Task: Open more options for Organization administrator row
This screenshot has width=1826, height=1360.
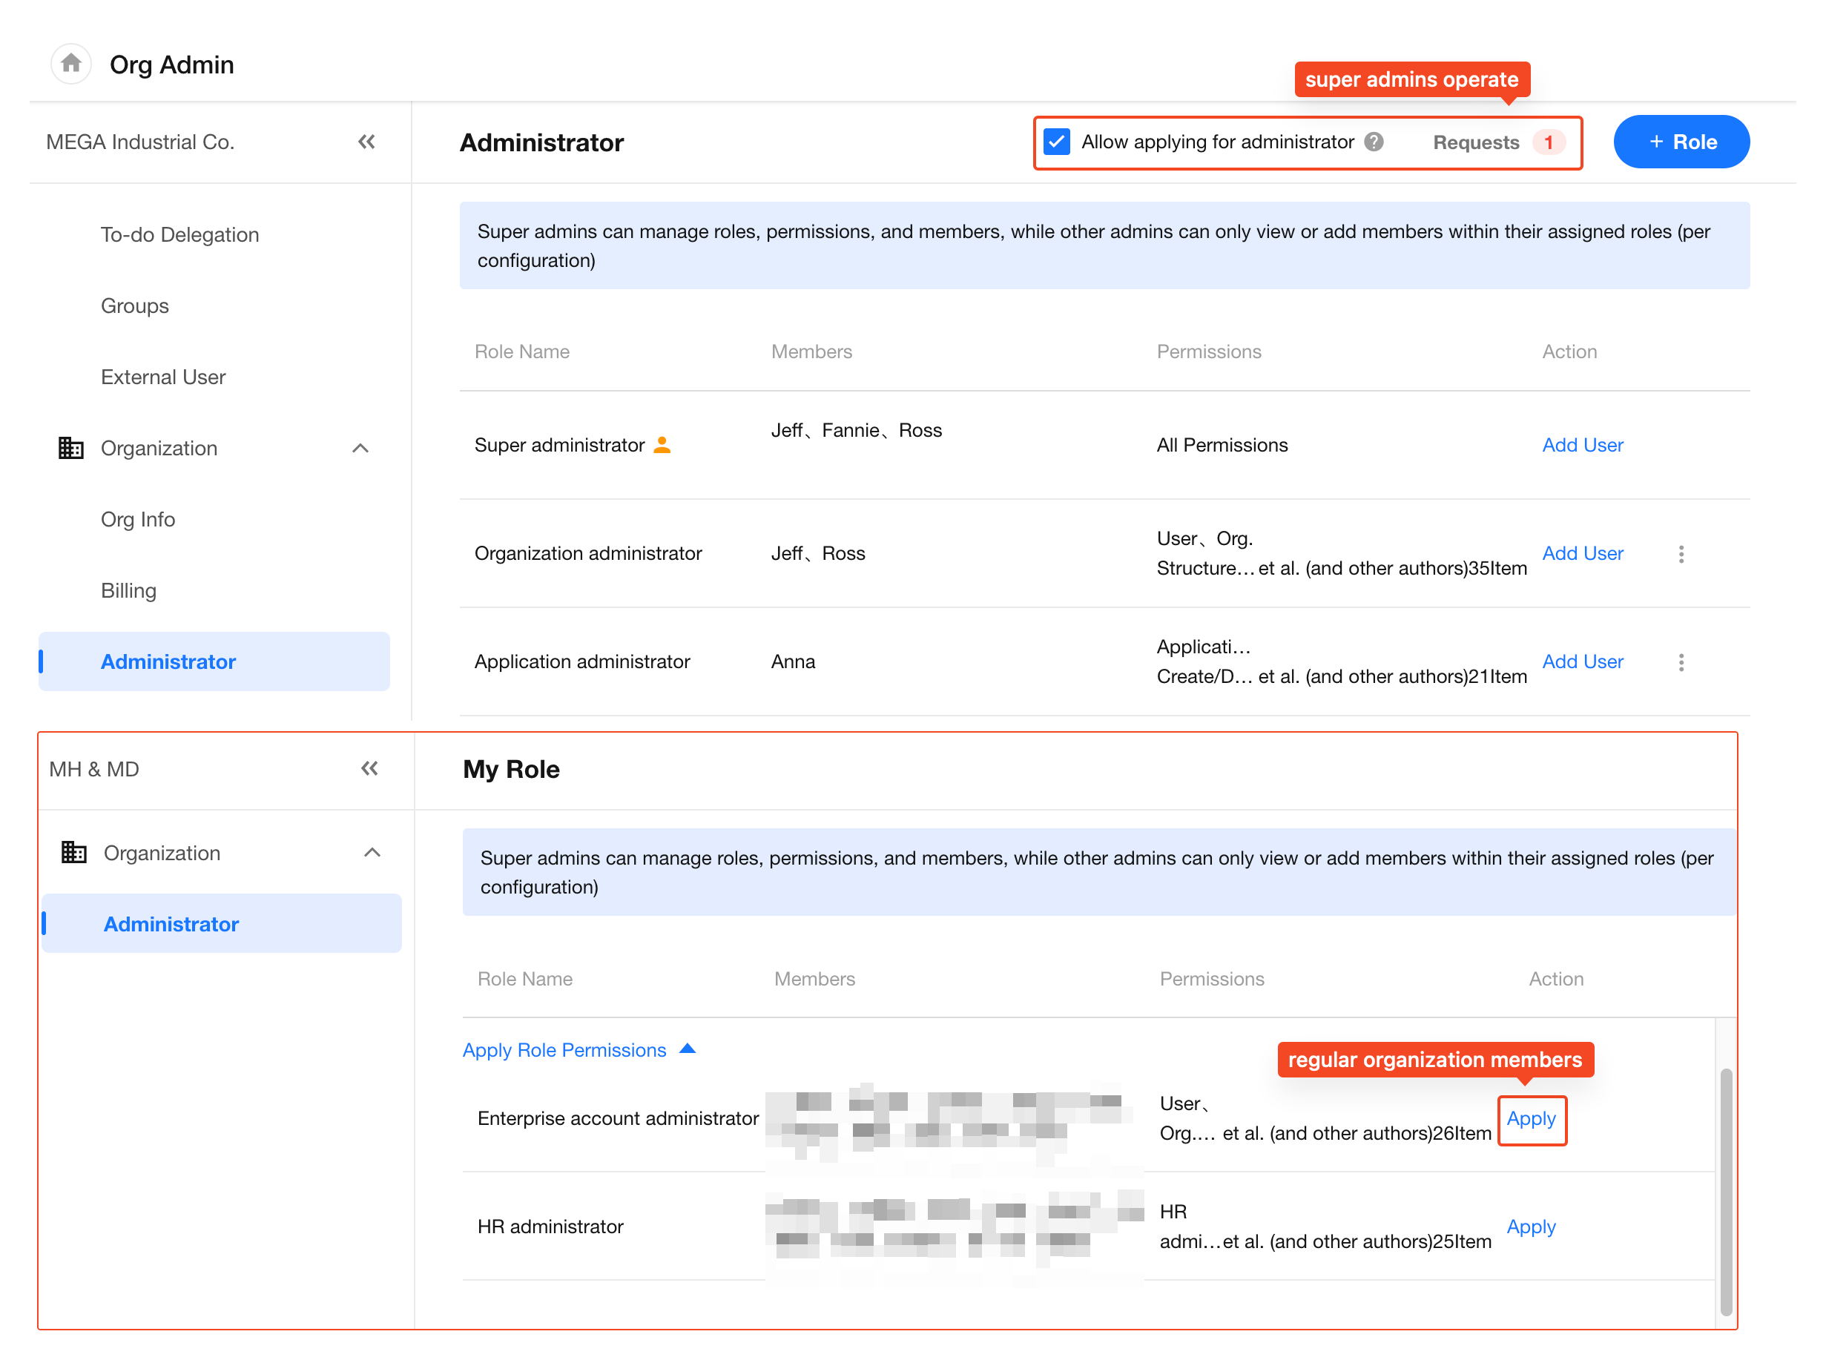Action: coord(1681,554)
